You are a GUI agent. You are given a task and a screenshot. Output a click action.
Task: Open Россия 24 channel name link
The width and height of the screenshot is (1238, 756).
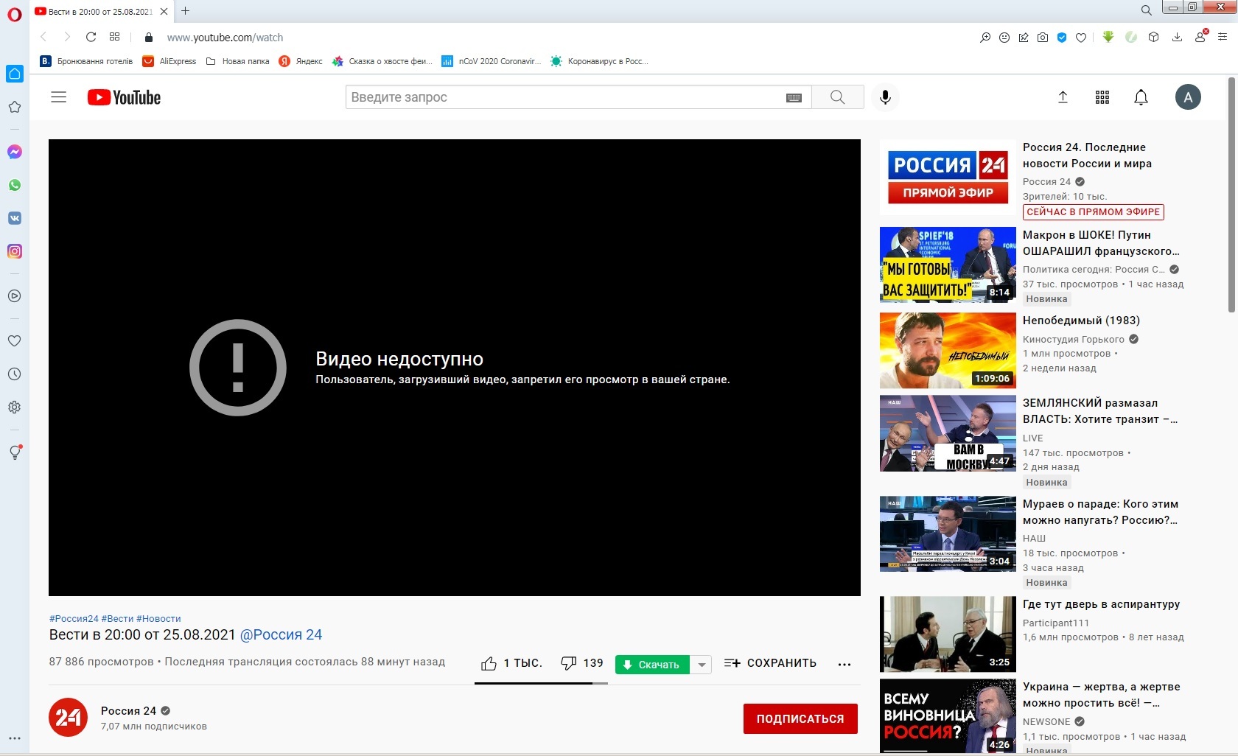click(128, 711)
